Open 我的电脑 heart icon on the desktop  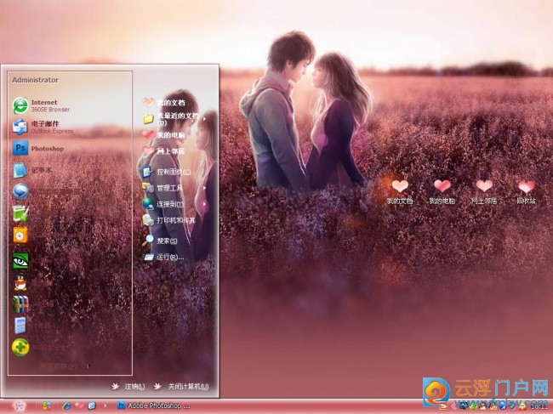pos(442,191)
